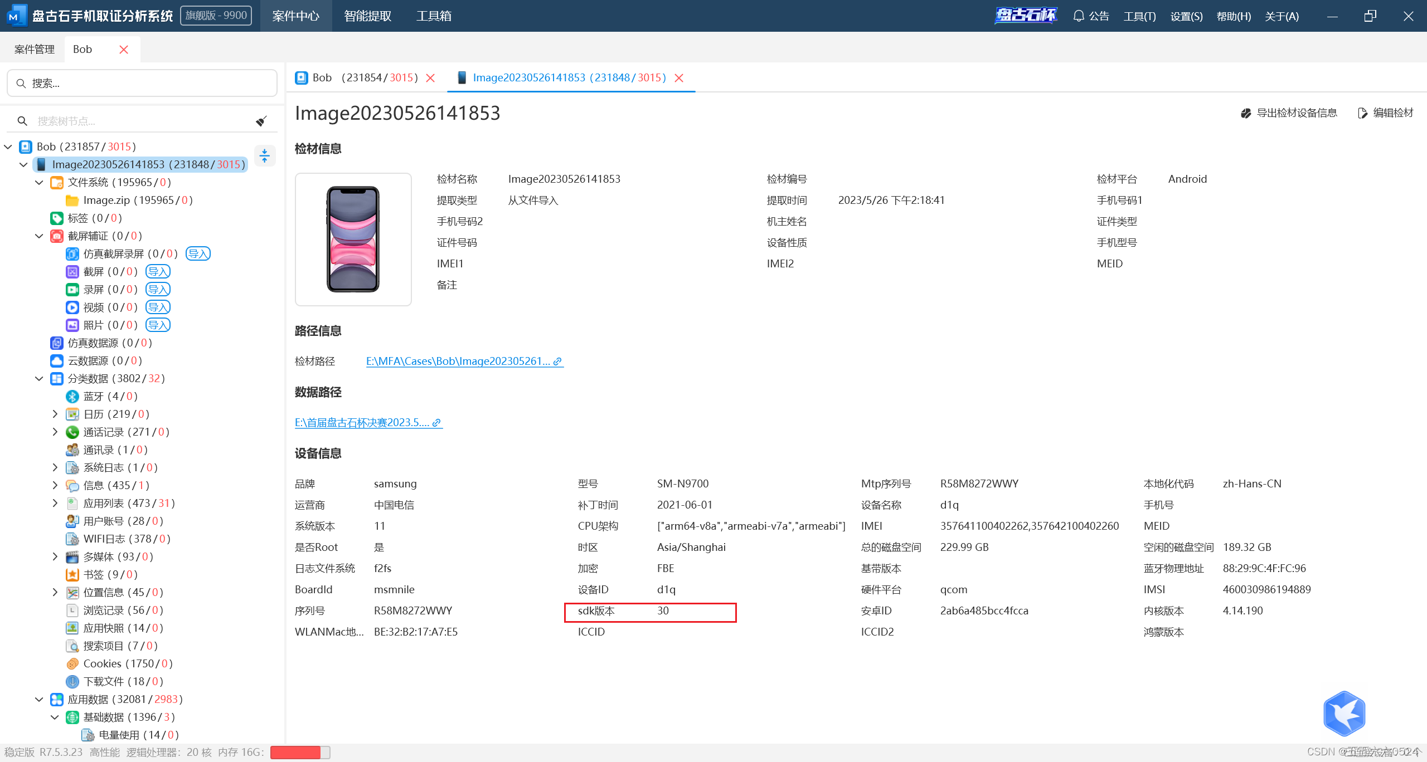Click the top 搜索 input field
Screen dimensions: 1427x762
[142, 84]
